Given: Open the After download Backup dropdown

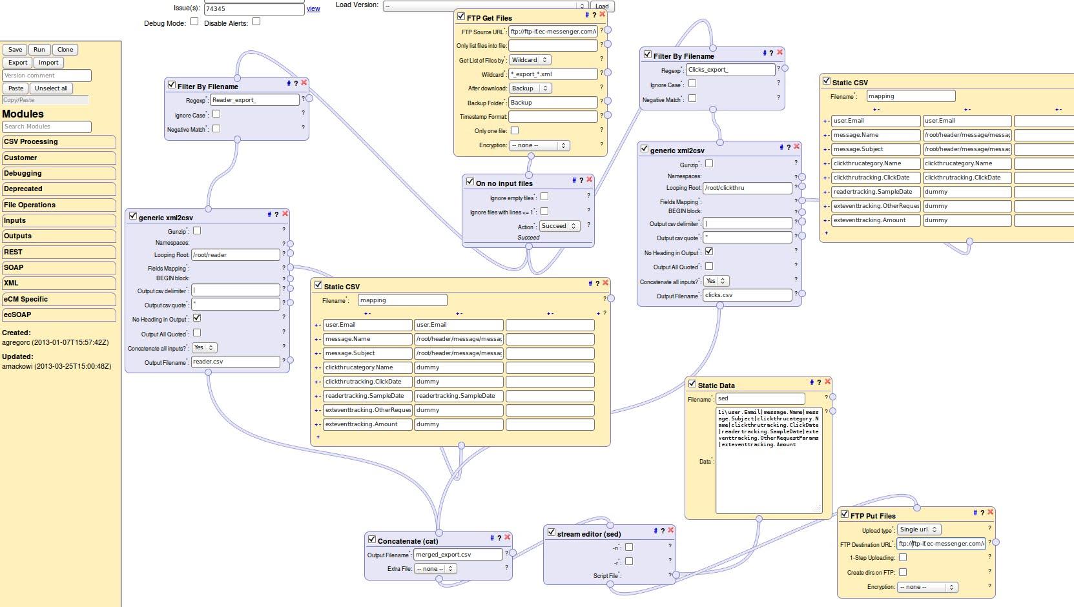Looking at the screenshot, I should pyautogui.click(x=530, y=88).
